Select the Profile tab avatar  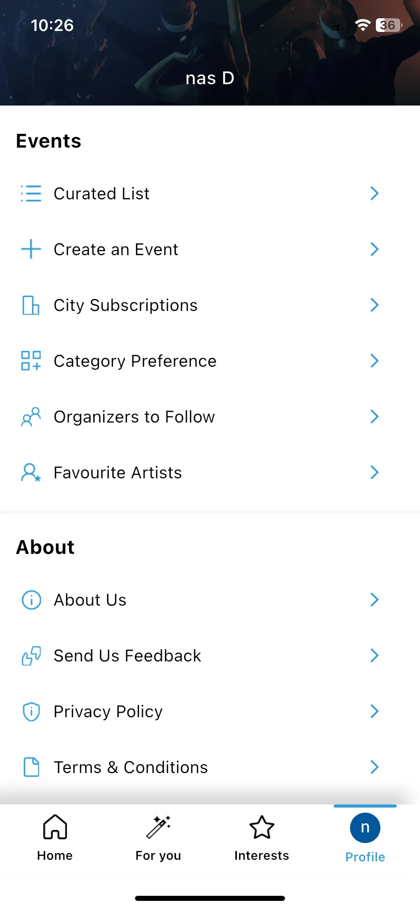click(x=365, y=828)
